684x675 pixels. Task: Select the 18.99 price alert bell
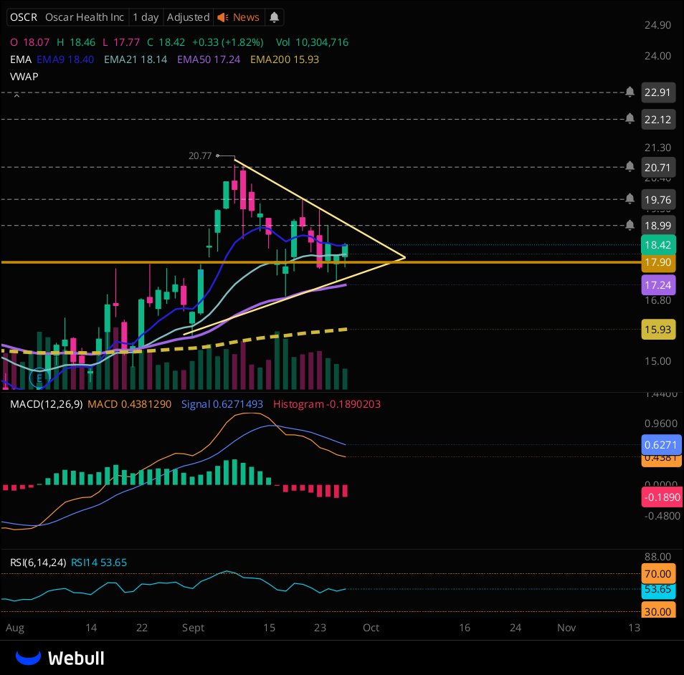pyautogui.click(x=630, y=225)
